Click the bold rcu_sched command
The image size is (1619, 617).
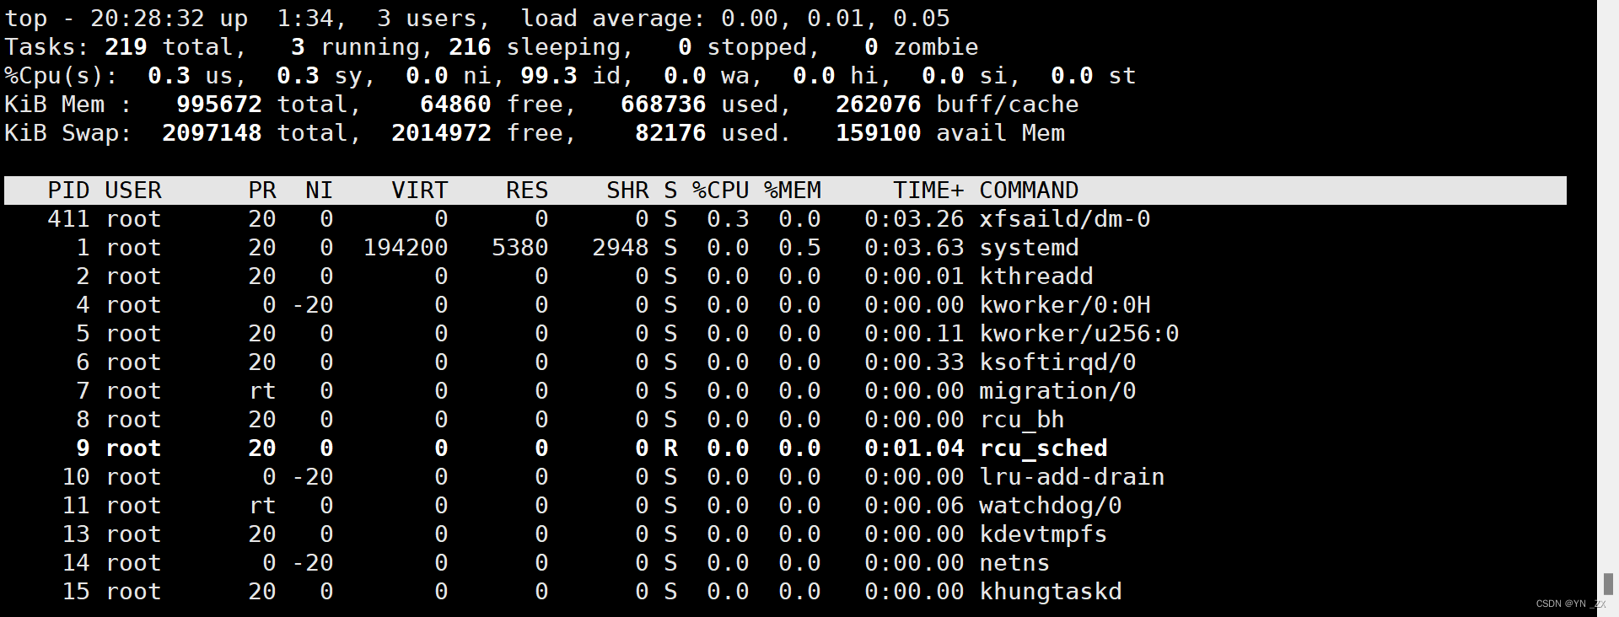point(1043,448)
